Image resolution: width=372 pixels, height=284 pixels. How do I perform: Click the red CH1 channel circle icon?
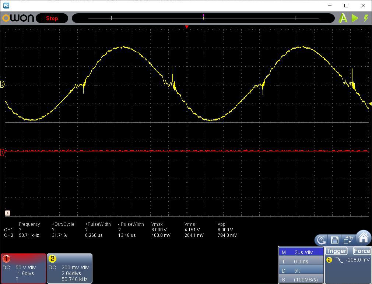pos(6,259)
